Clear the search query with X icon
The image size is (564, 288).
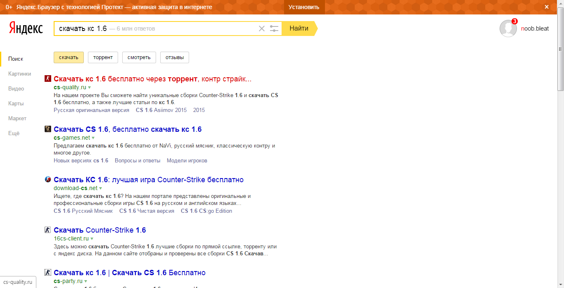click(x=262, y=29)
